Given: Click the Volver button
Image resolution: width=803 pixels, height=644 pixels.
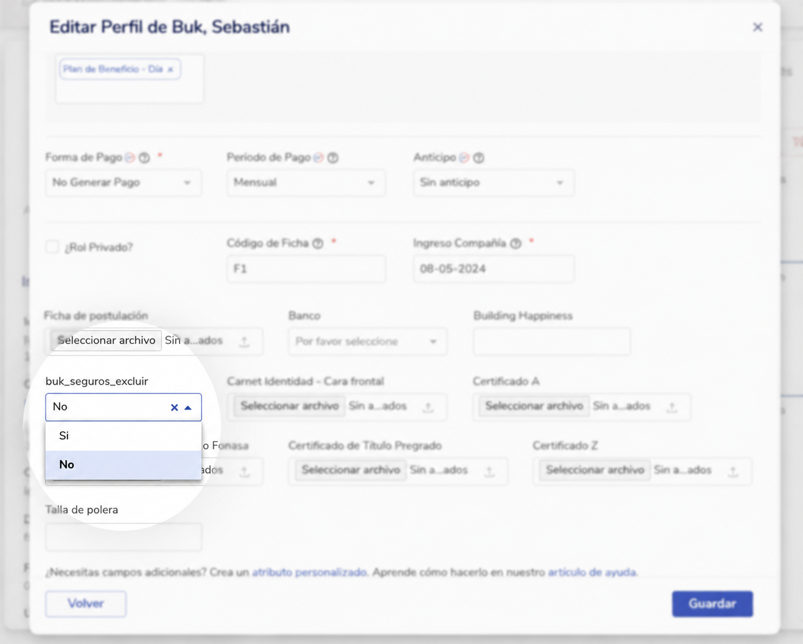Looking at the screenshot, I should click(x=85, y=603).
